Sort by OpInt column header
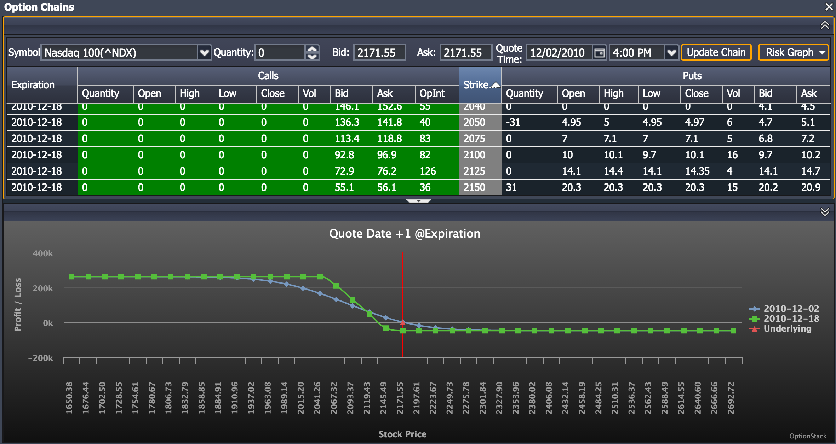836x444 pixels. click(x=437, y=94)
